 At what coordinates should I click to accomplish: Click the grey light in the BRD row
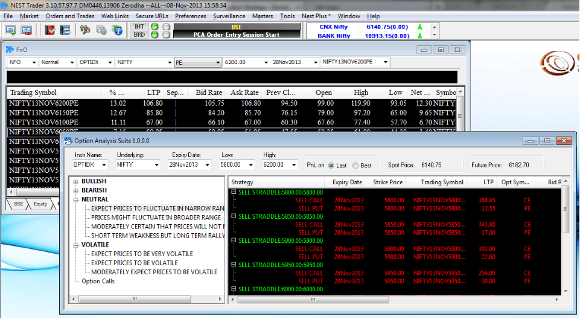167,35
